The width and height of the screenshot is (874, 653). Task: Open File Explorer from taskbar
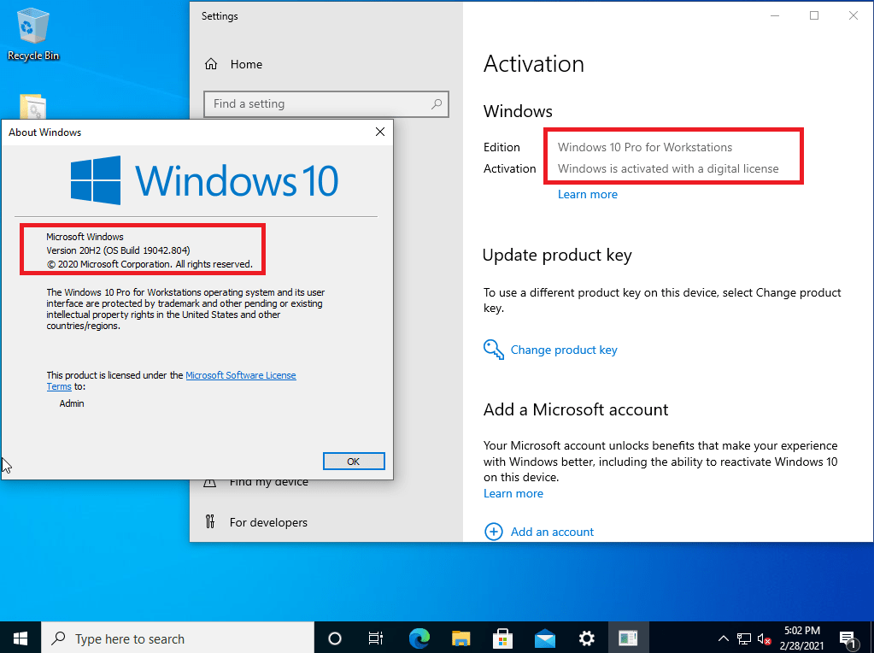coord(461,638)
